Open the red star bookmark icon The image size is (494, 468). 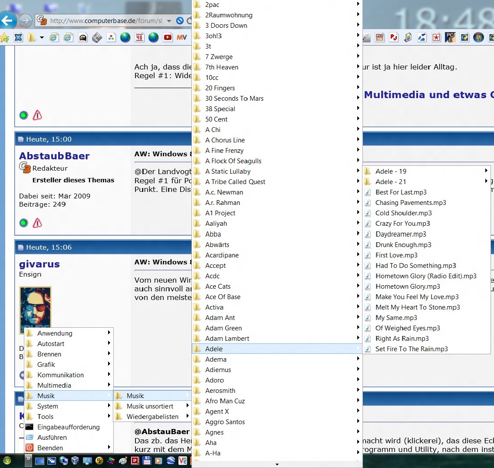436,37
